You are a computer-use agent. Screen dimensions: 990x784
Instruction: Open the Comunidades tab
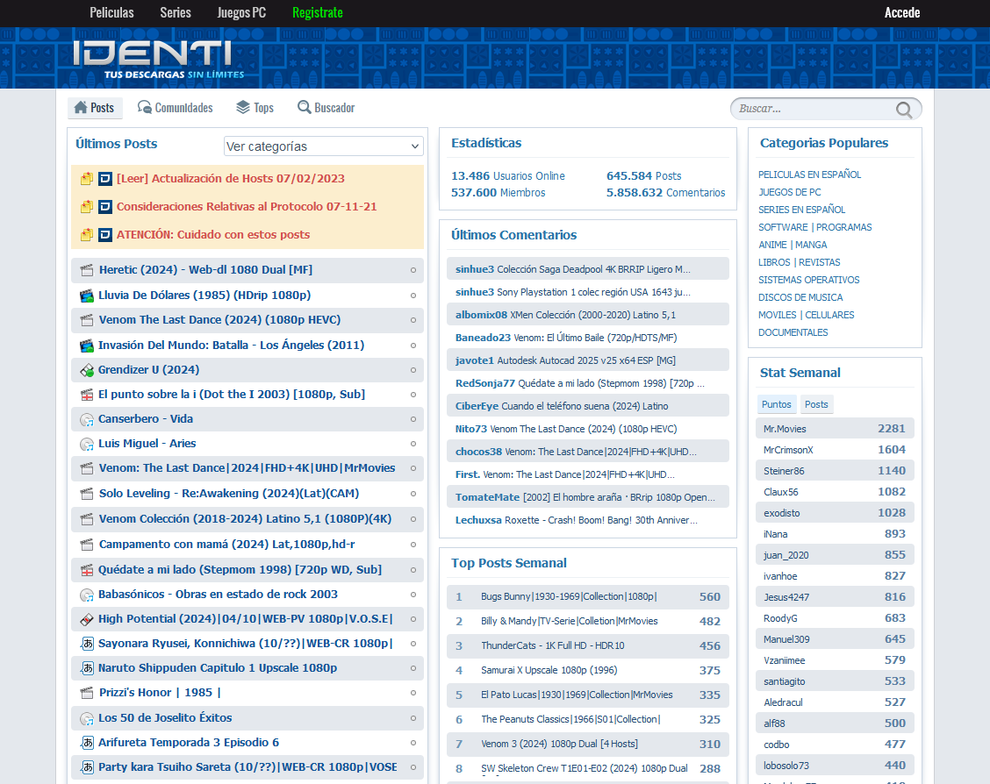(x=175, y=108)
